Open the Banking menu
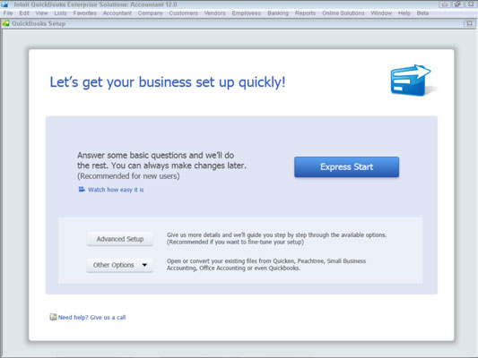Image resolution: width=478 pixels, height=358 pixels. coord(278,13)
